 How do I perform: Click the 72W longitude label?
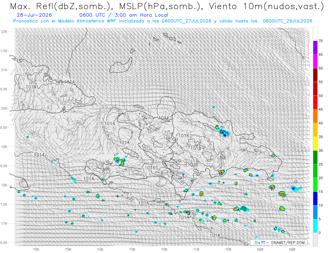coord(164,249)
